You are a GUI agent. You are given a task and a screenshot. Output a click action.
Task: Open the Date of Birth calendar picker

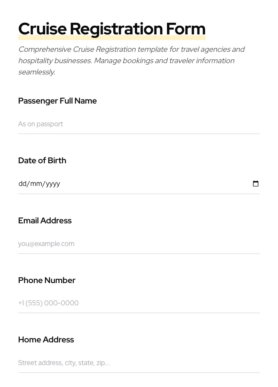pyautogui.click(x=256, y=184)
